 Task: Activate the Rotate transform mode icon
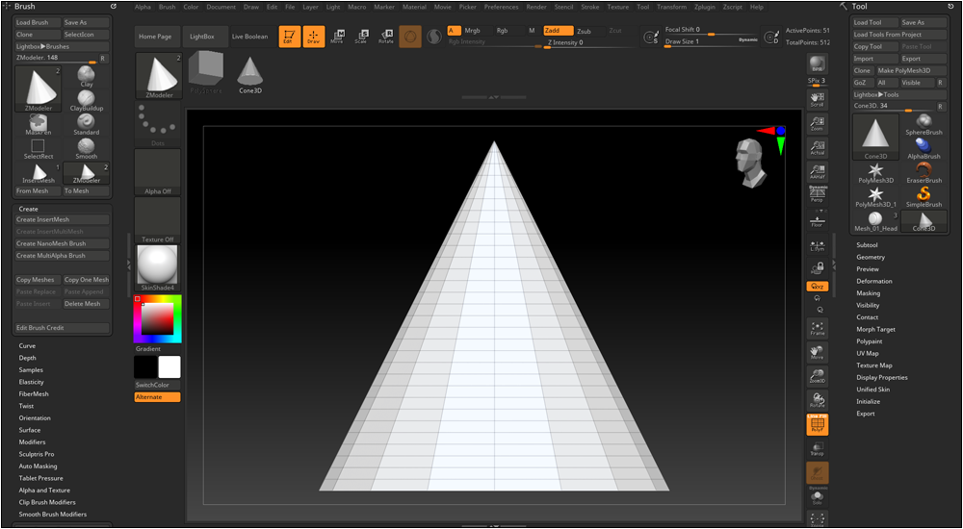pyautogui.click(x=385, y=37)
